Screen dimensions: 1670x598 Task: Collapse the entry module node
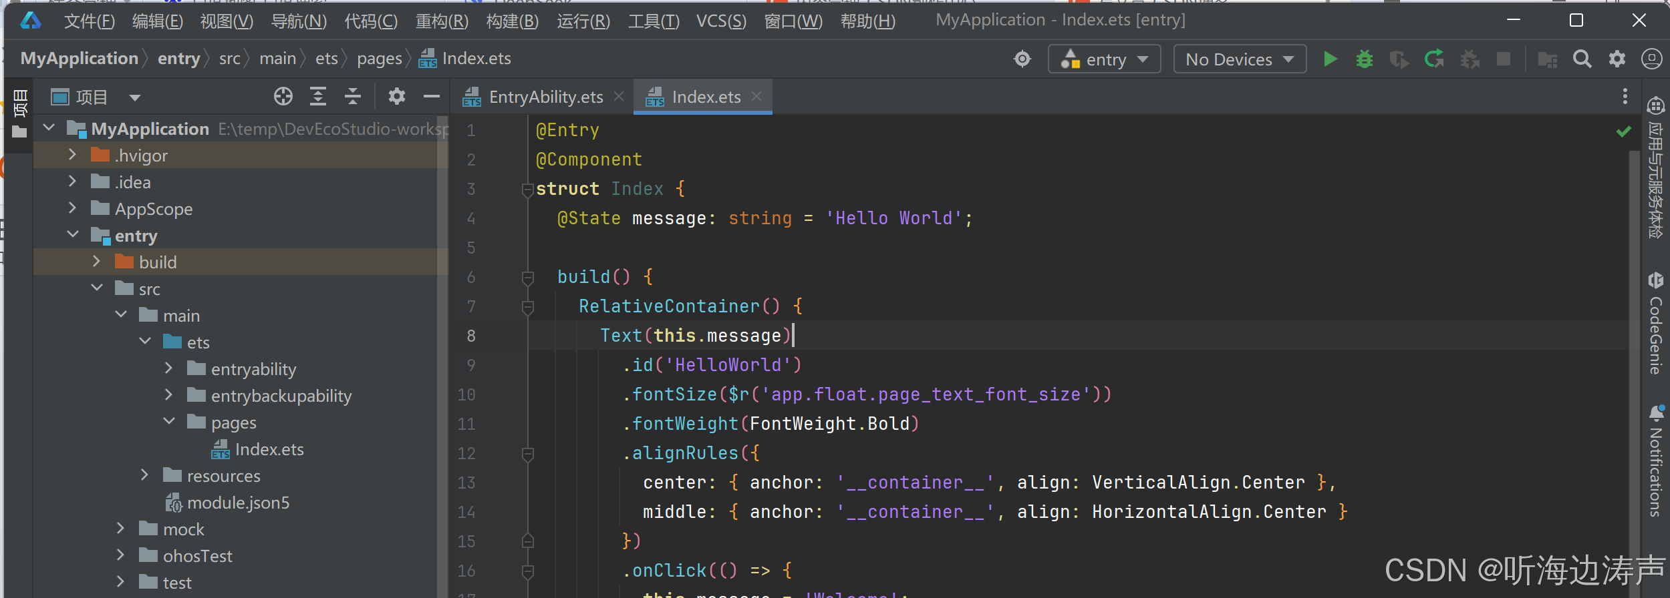point(72,235)
